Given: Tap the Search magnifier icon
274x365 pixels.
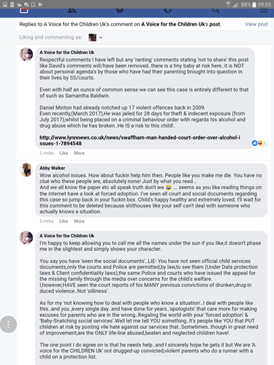Looking at the screenshot, I should 216,10.
